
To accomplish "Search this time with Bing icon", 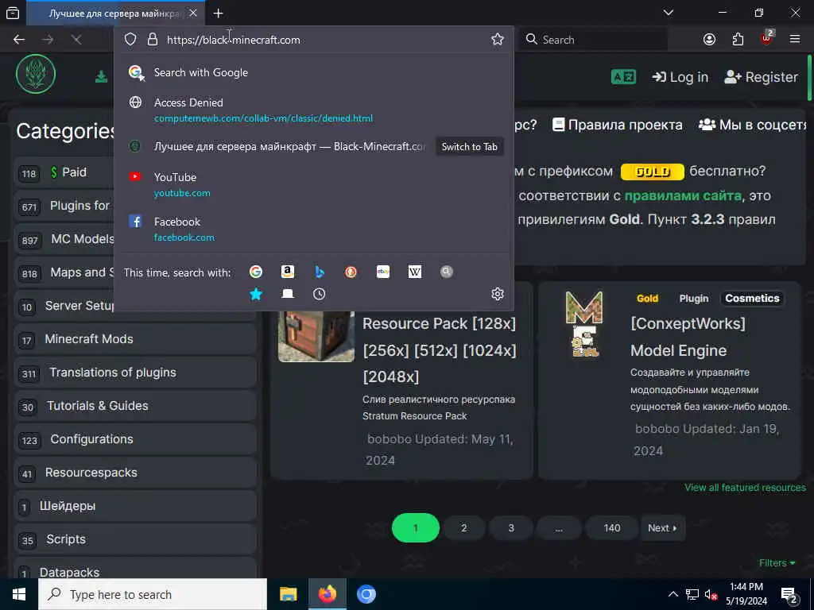I will pos(320,272).
